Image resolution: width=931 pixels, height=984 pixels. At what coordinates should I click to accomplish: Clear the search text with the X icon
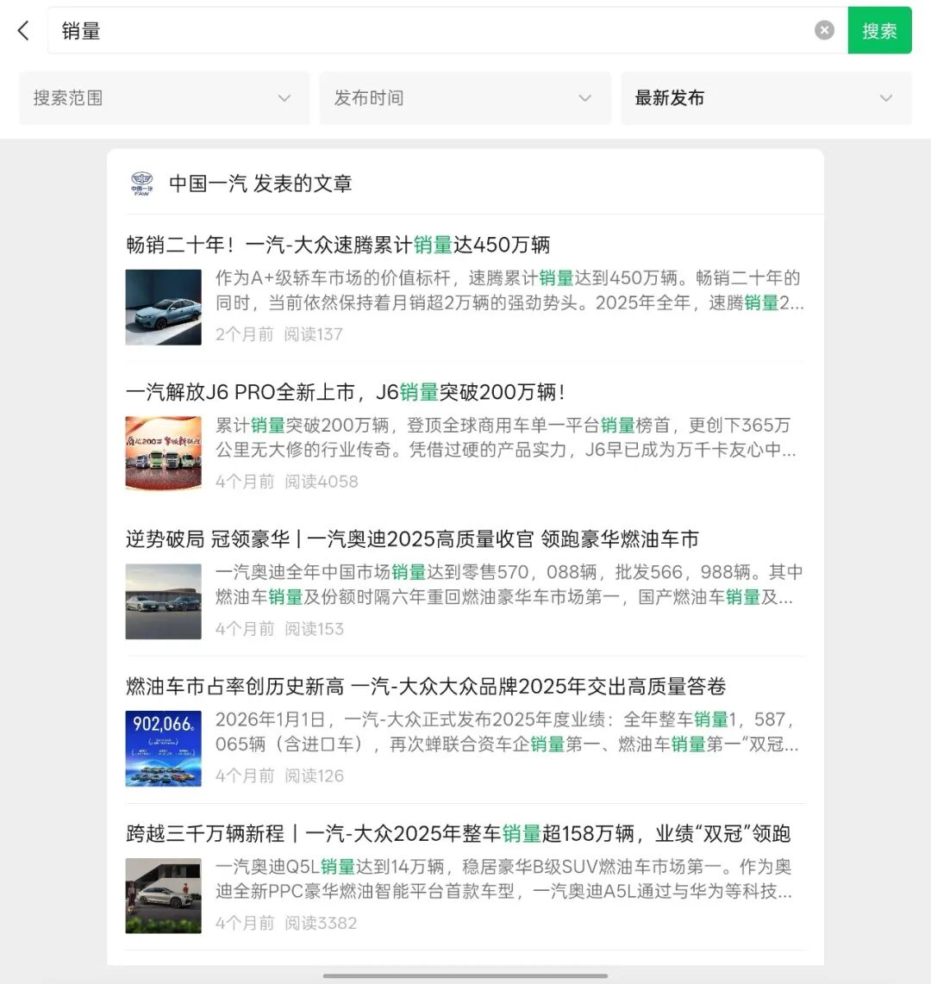pos(824,30)
